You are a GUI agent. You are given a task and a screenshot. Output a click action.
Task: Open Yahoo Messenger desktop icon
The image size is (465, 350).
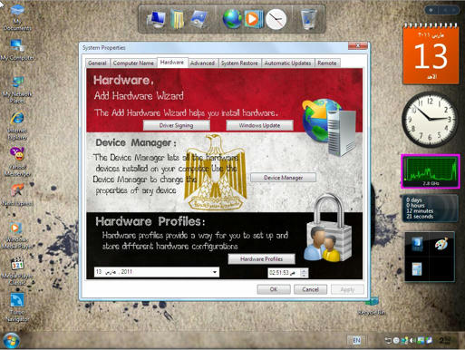(x=17, y=161)
